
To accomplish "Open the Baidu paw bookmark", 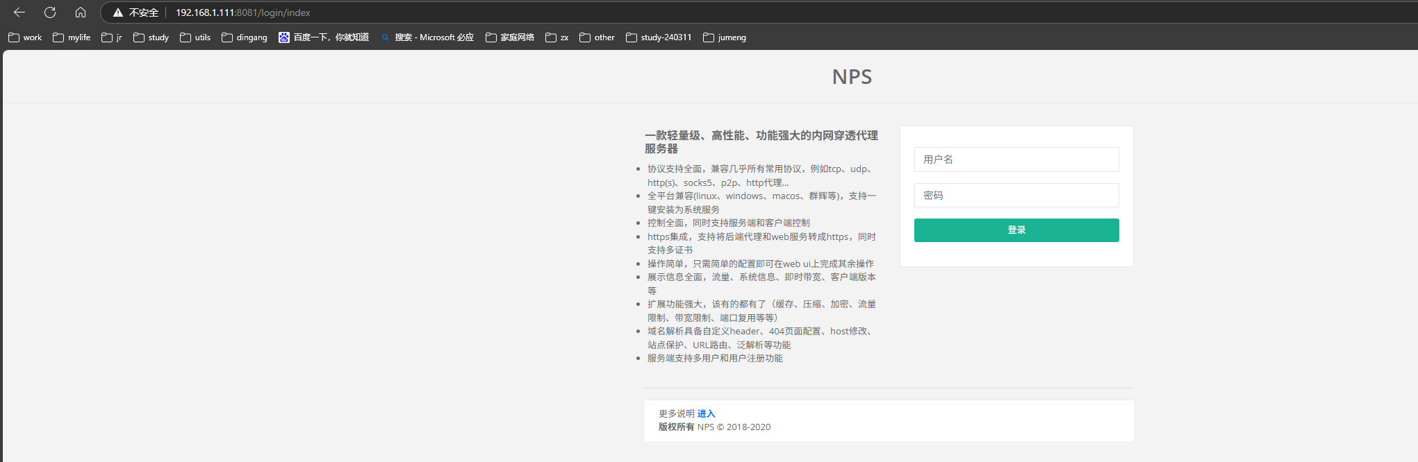I will [324, 37].
